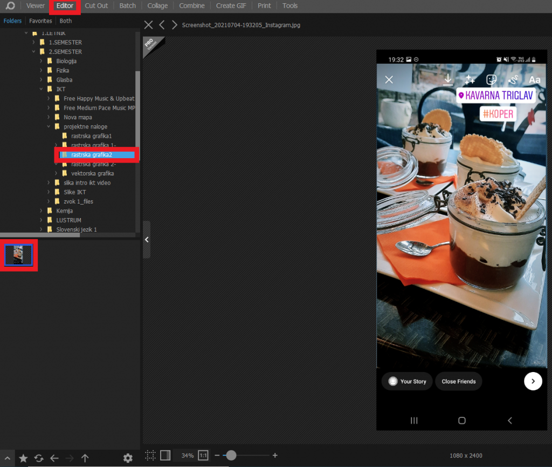Select the Folders view
This screenshot has width=552, height=467.
coord(13,21)
